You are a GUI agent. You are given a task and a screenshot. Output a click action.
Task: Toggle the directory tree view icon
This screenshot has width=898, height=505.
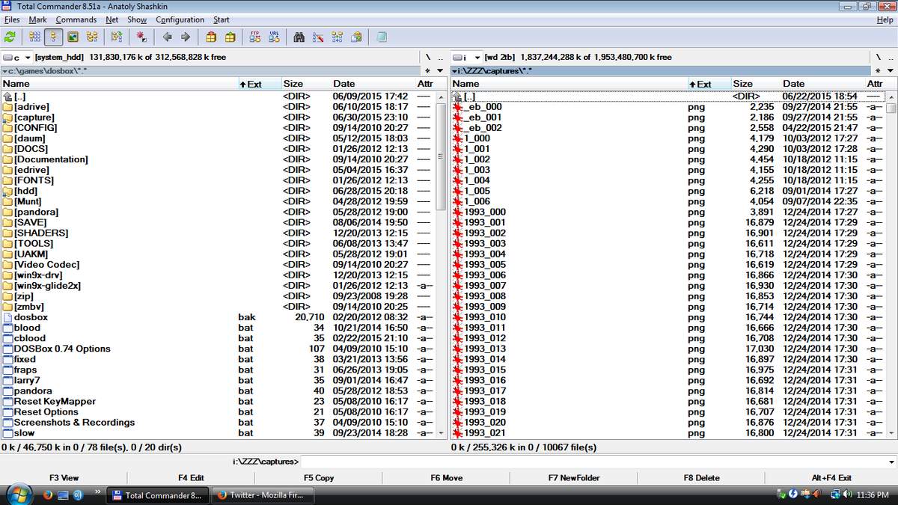click(93, 37)
